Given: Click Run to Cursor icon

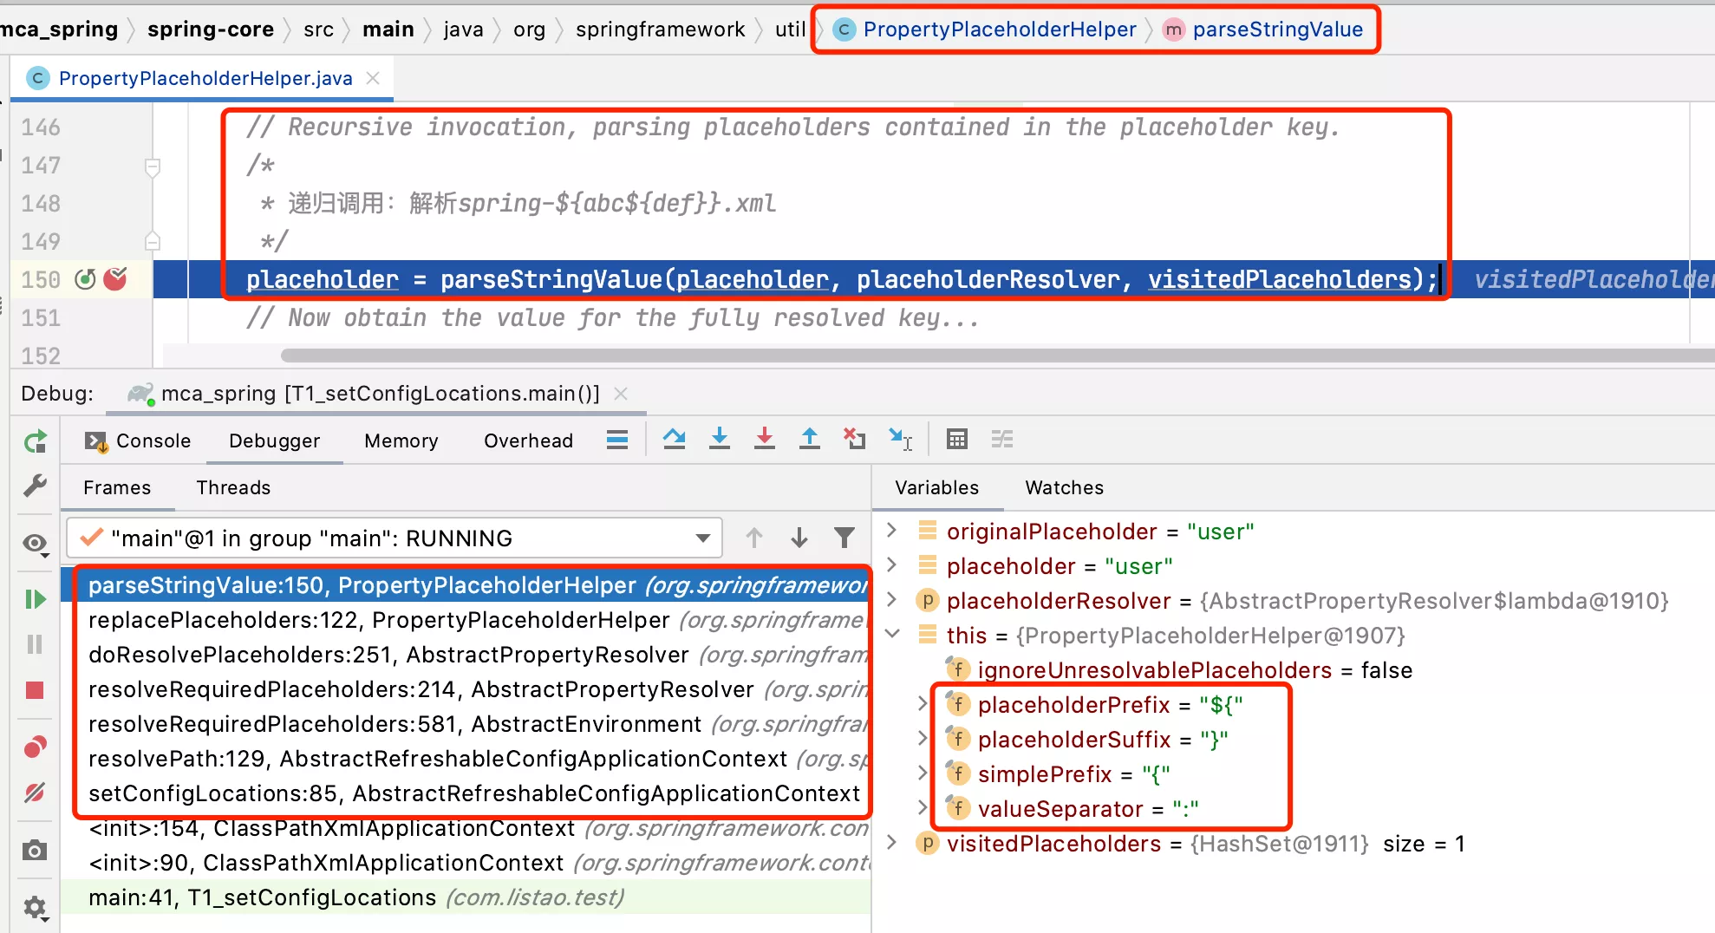Looking at the screenshot, I should point(901,440).
